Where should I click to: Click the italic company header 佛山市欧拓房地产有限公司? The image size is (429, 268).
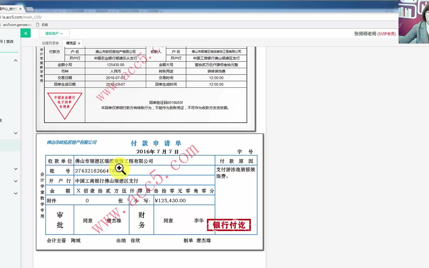tap(71, 142)
